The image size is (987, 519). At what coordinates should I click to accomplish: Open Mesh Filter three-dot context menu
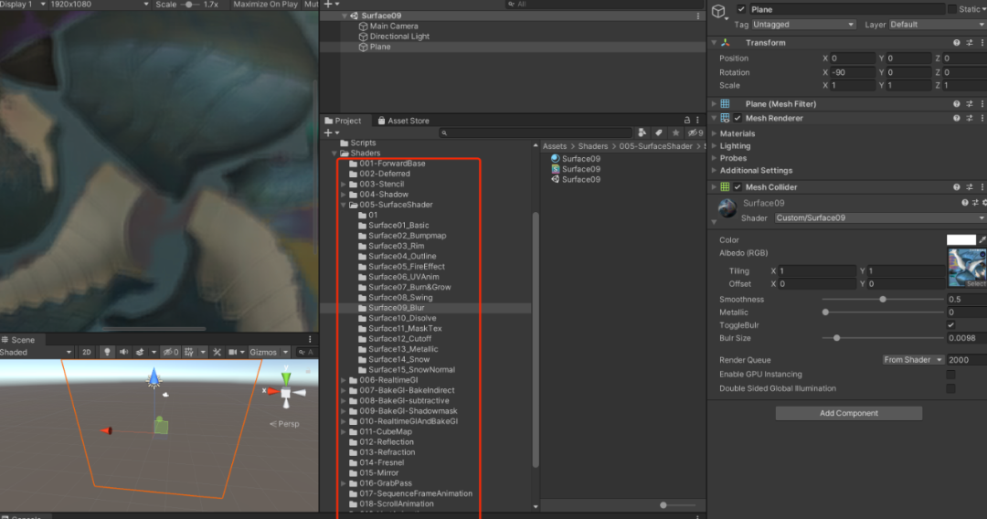[x=982, y=104]
